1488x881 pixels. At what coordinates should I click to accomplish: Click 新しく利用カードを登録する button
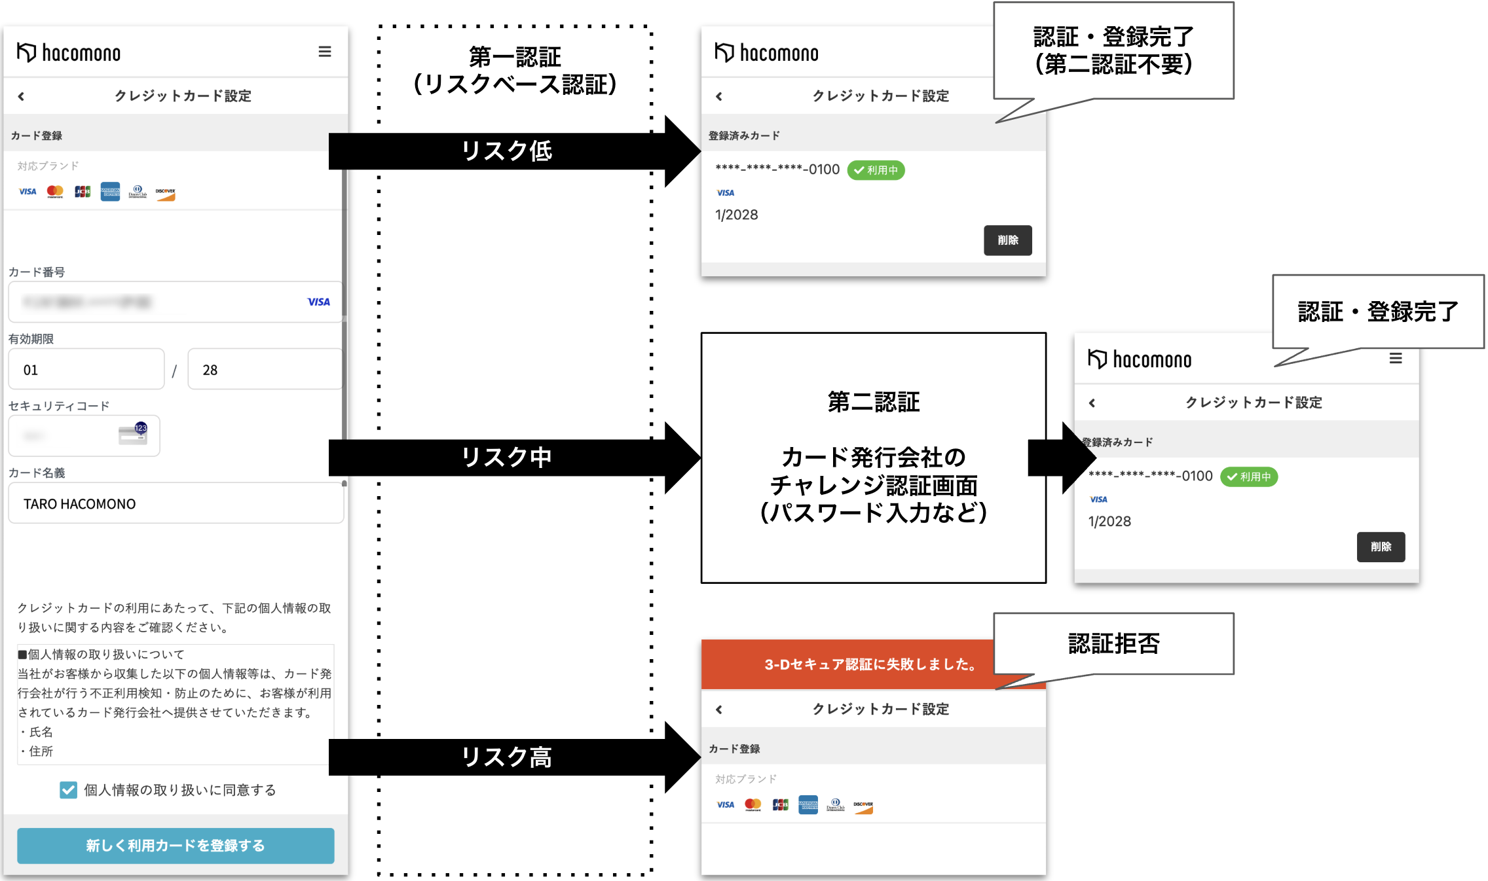(176, 846)
